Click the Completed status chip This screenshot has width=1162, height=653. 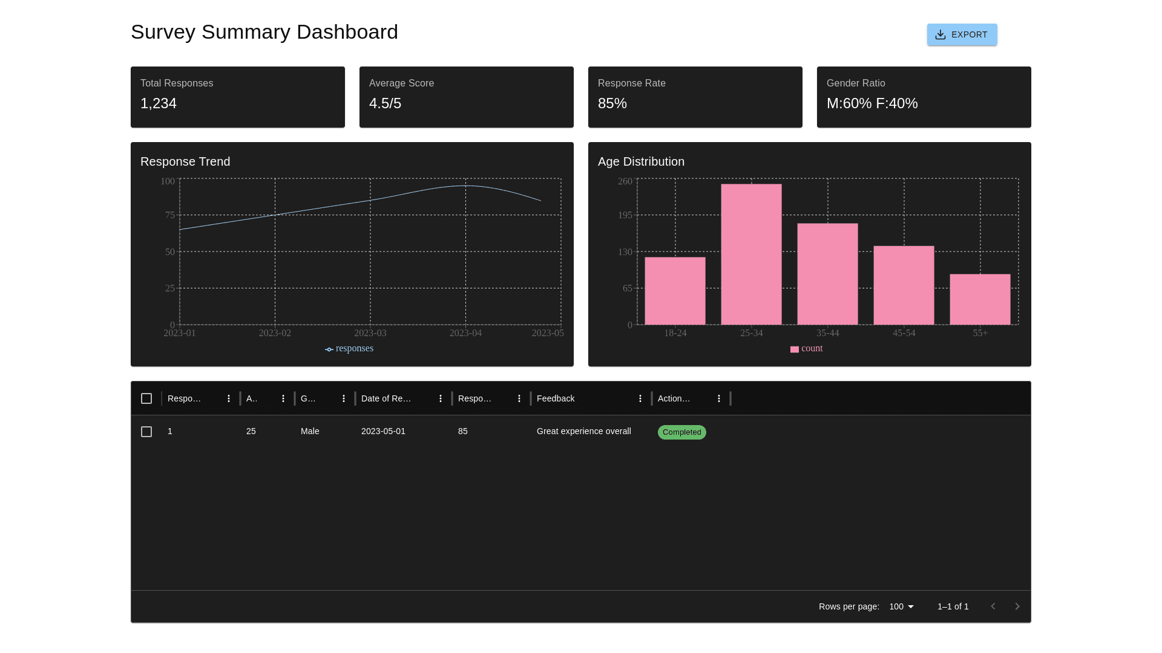681,432
